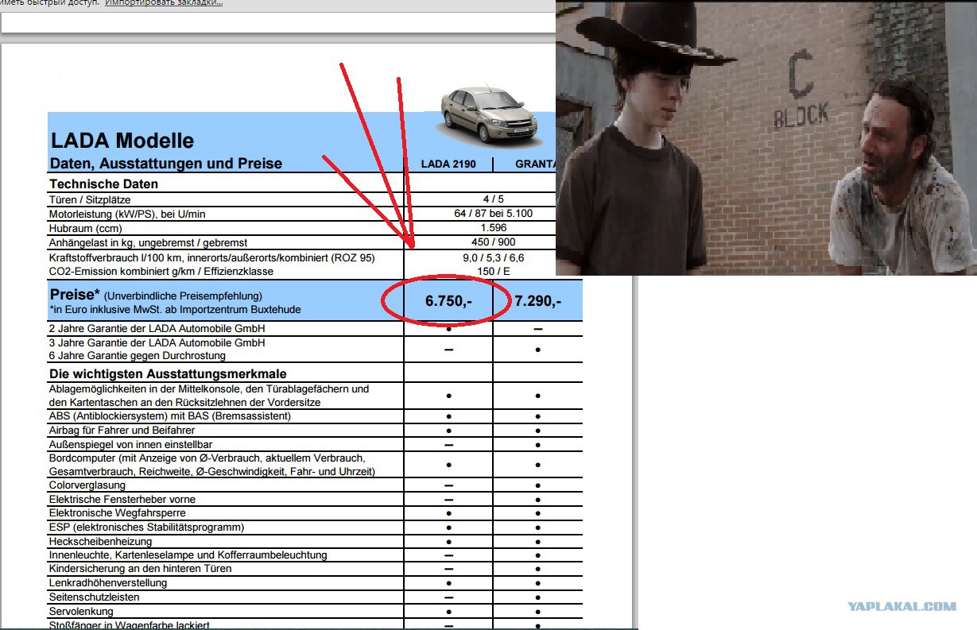Select the 'Technische Daten' section title
The height and width of the screenshot is (630, 977).
point(103,184)
